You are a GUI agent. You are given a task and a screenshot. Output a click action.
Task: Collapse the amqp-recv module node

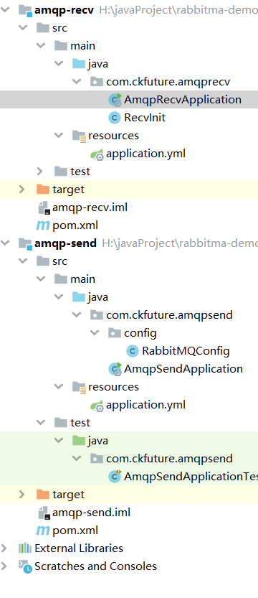point(5,10)
